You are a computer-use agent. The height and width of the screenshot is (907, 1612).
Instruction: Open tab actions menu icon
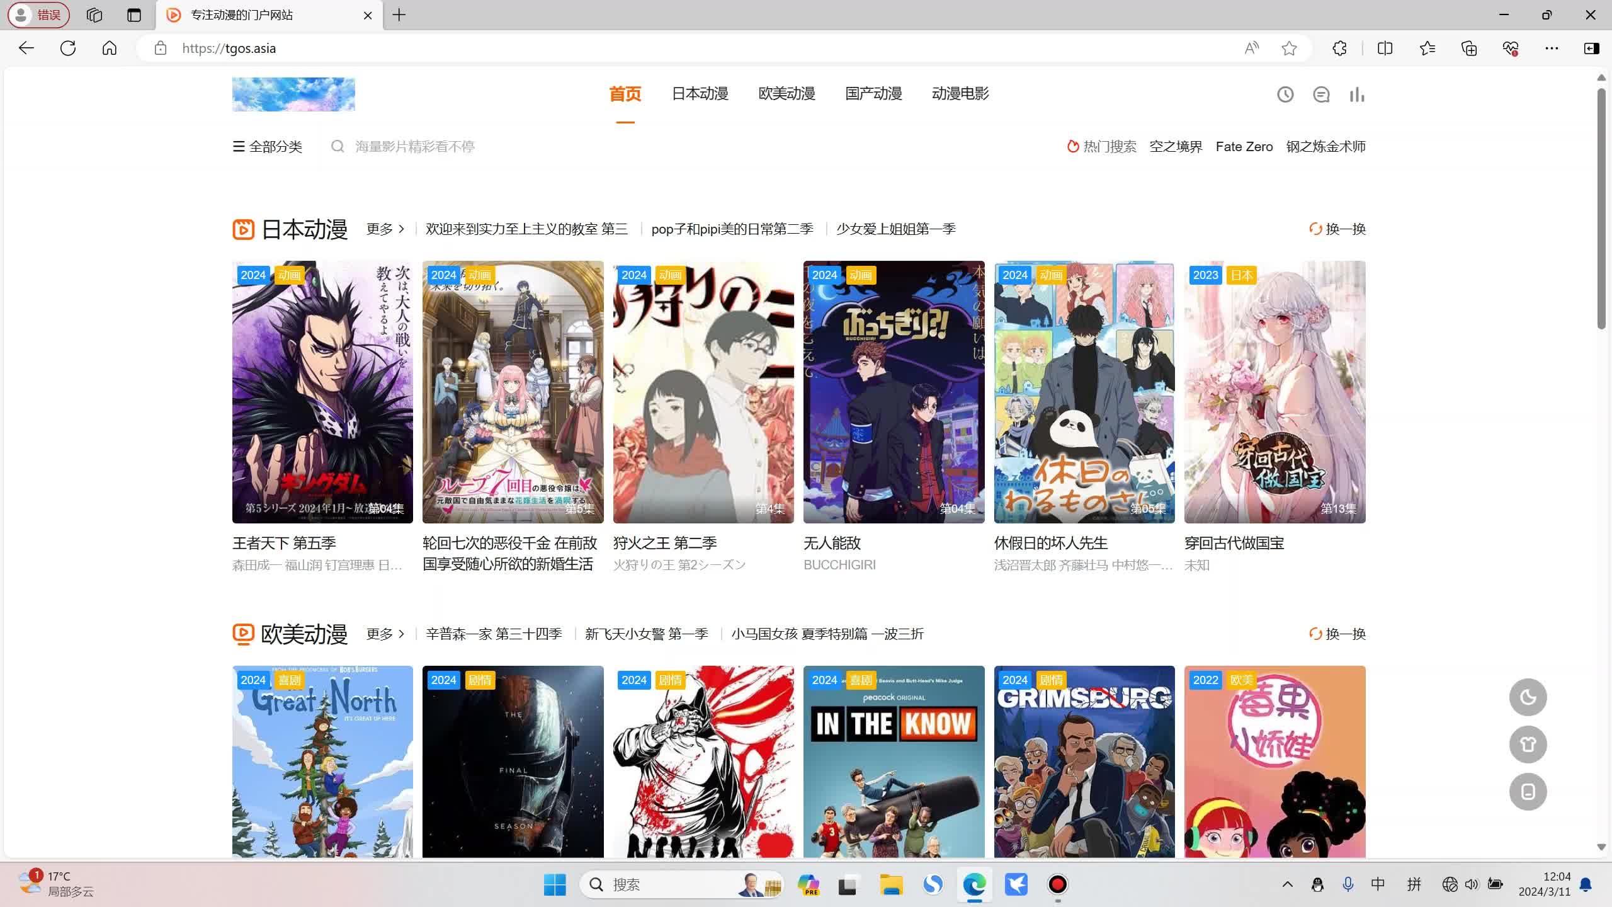pos(134,15)
